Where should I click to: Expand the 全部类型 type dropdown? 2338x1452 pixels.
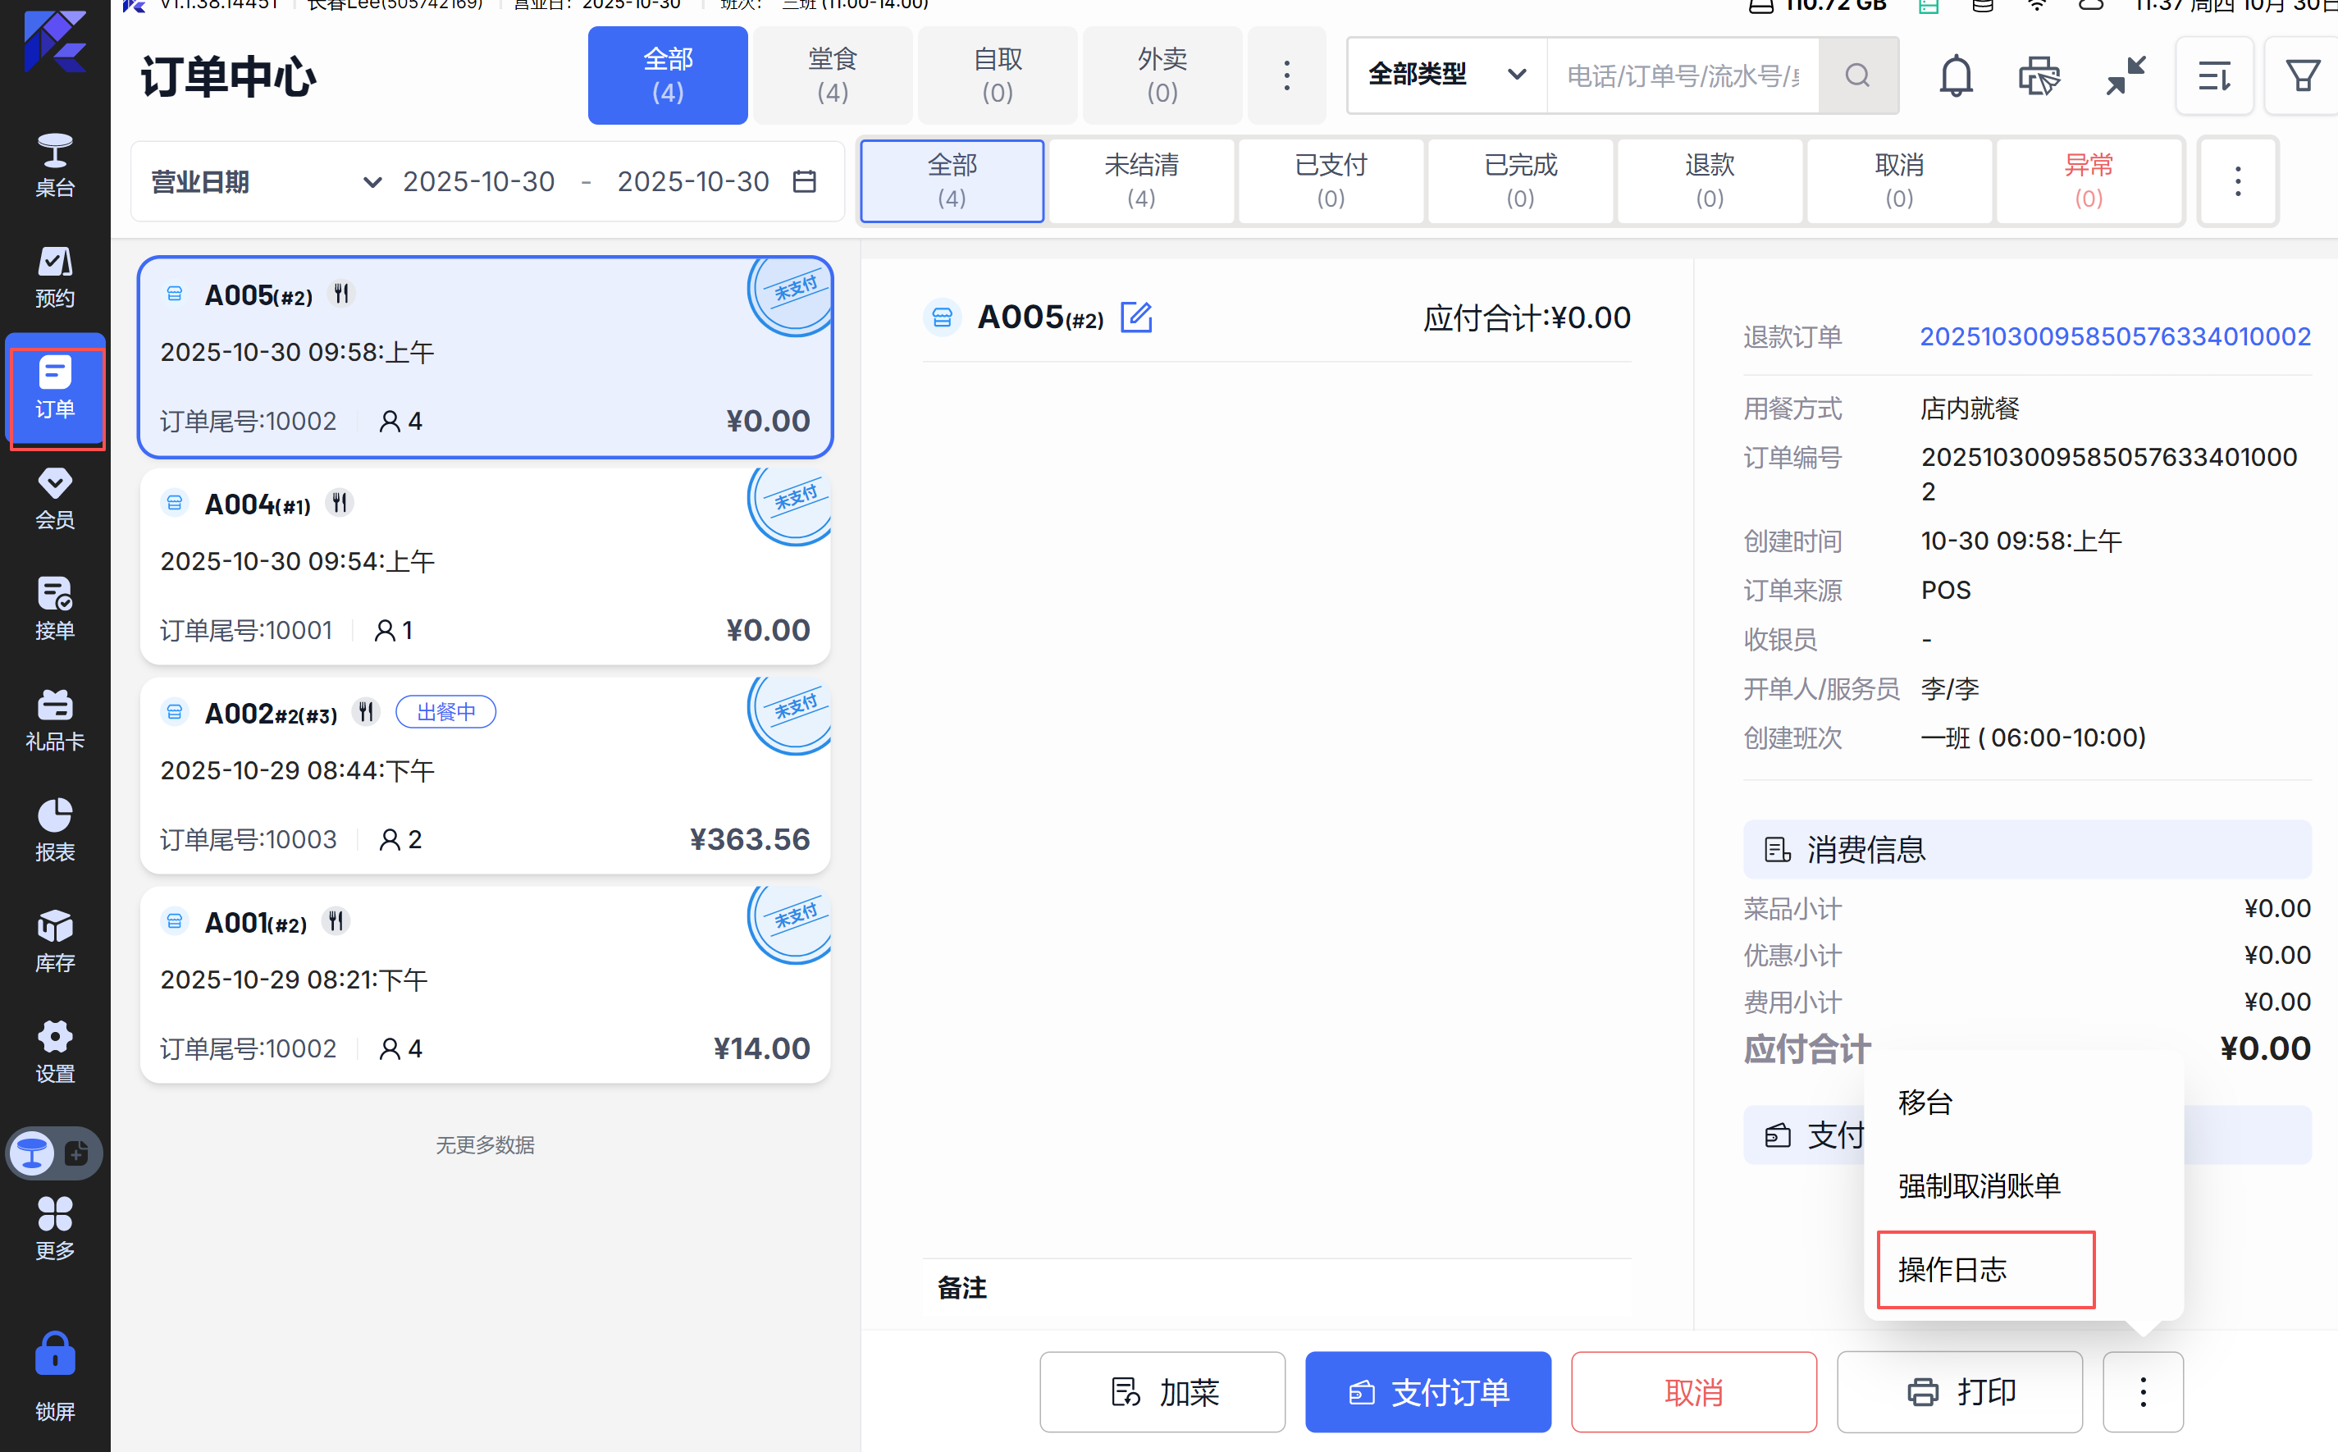[x=1446, y=75]
